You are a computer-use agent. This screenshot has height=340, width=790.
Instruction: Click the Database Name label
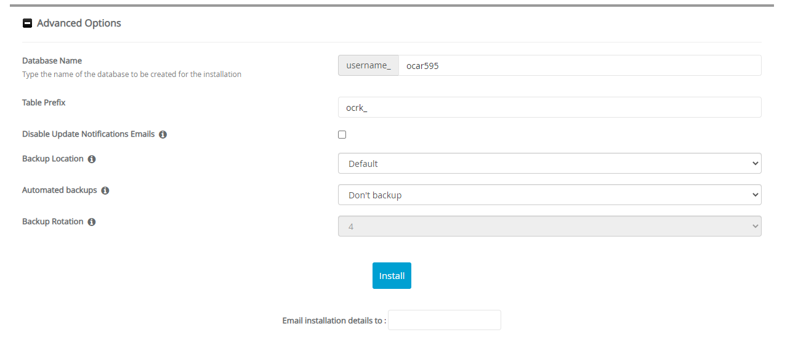(x=52, y=61)
